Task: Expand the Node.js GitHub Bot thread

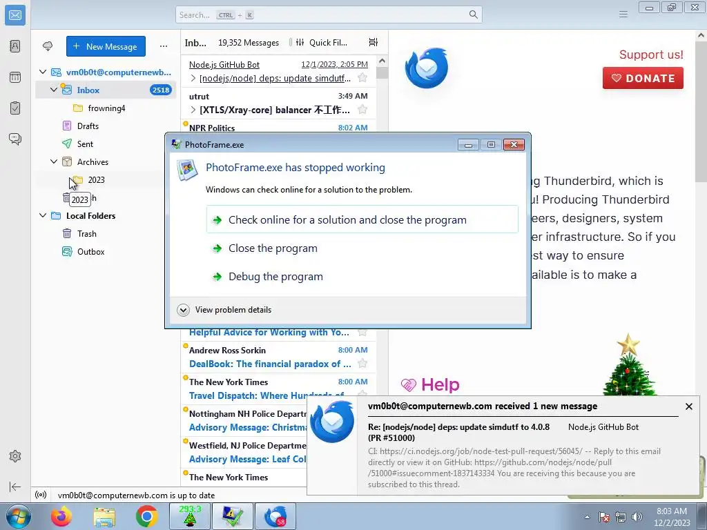Action: pyautogui.click(x=193, y=78)
